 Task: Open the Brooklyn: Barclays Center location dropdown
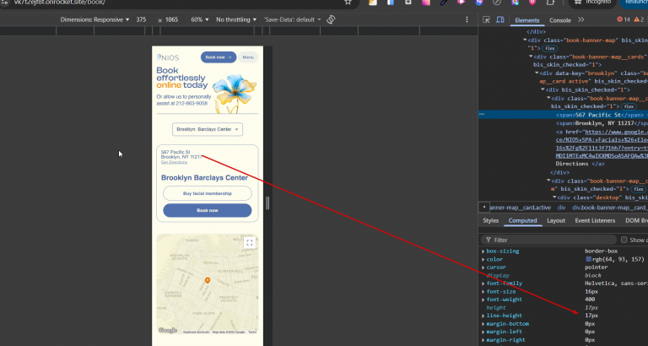click(x=208, y=129)
